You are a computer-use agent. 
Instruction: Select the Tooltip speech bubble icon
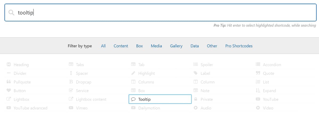coord(134,99)
